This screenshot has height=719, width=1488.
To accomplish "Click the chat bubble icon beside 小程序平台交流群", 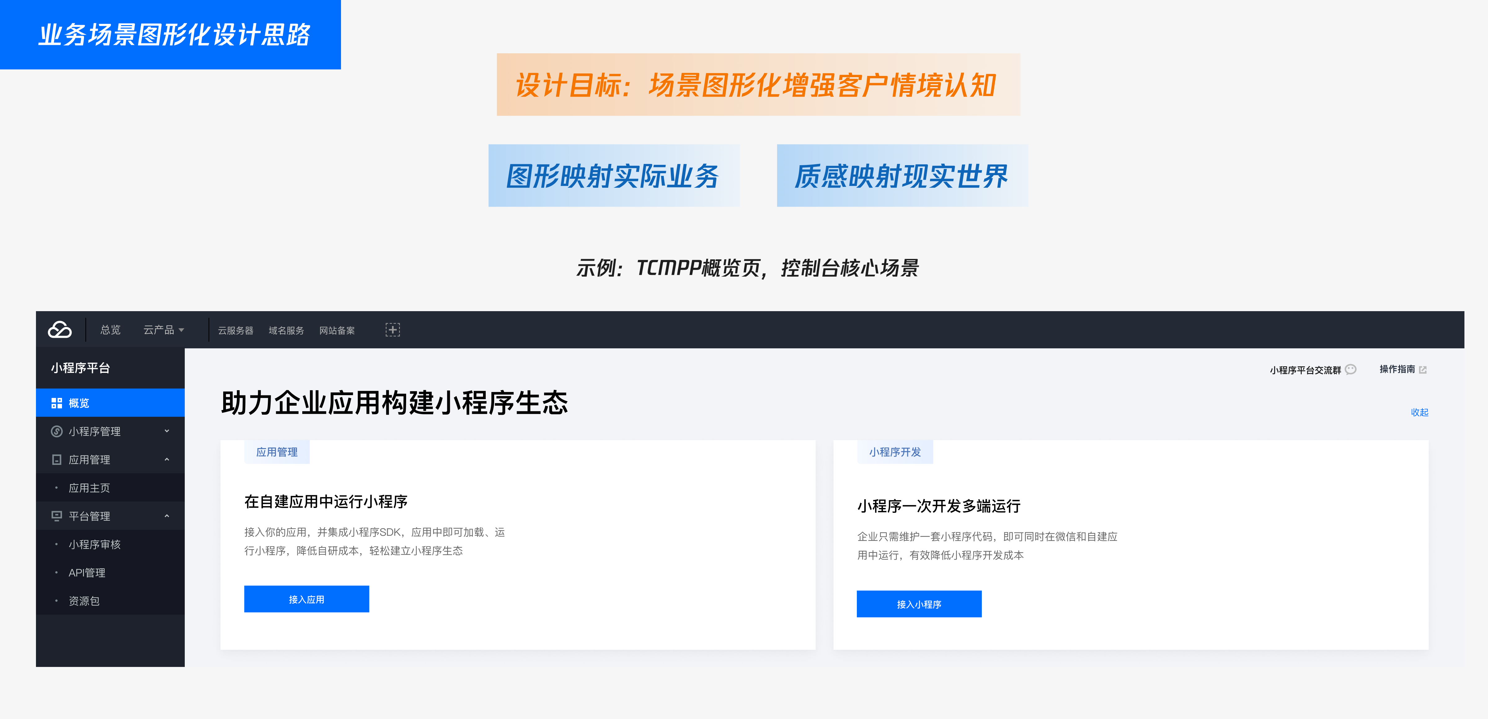I will (x=1351, y=370).
